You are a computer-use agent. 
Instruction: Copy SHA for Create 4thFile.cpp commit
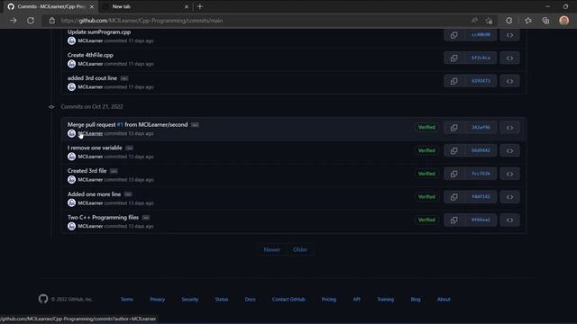pos(453,58)
